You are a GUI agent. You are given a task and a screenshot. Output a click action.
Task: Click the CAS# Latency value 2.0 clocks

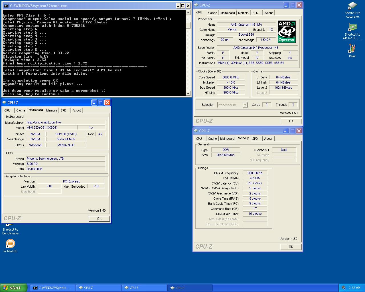[x=255, y=183]
